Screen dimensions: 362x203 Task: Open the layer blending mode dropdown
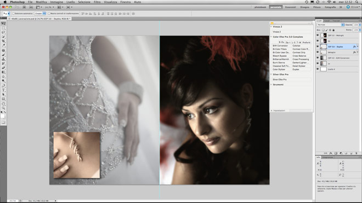330,25
